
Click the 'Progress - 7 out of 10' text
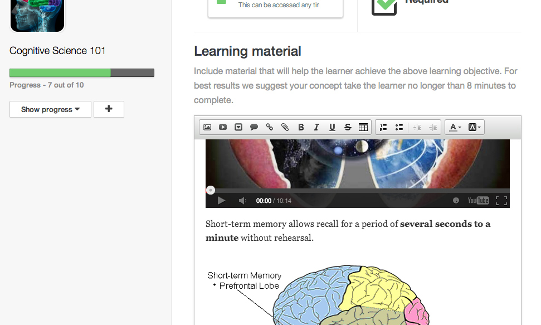[47, 85]
